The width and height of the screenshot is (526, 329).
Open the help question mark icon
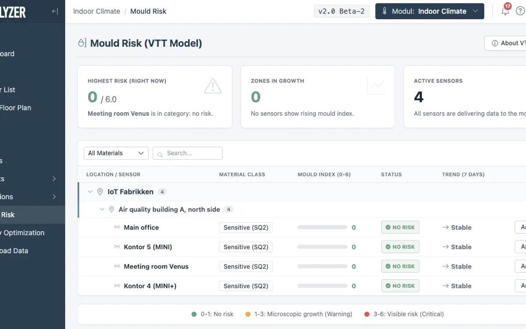(x=520, y=11)
